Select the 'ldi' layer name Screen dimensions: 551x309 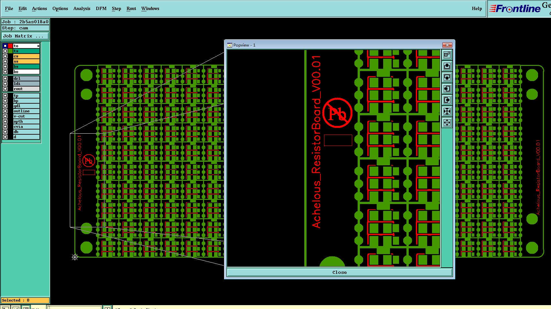point(26,84)
